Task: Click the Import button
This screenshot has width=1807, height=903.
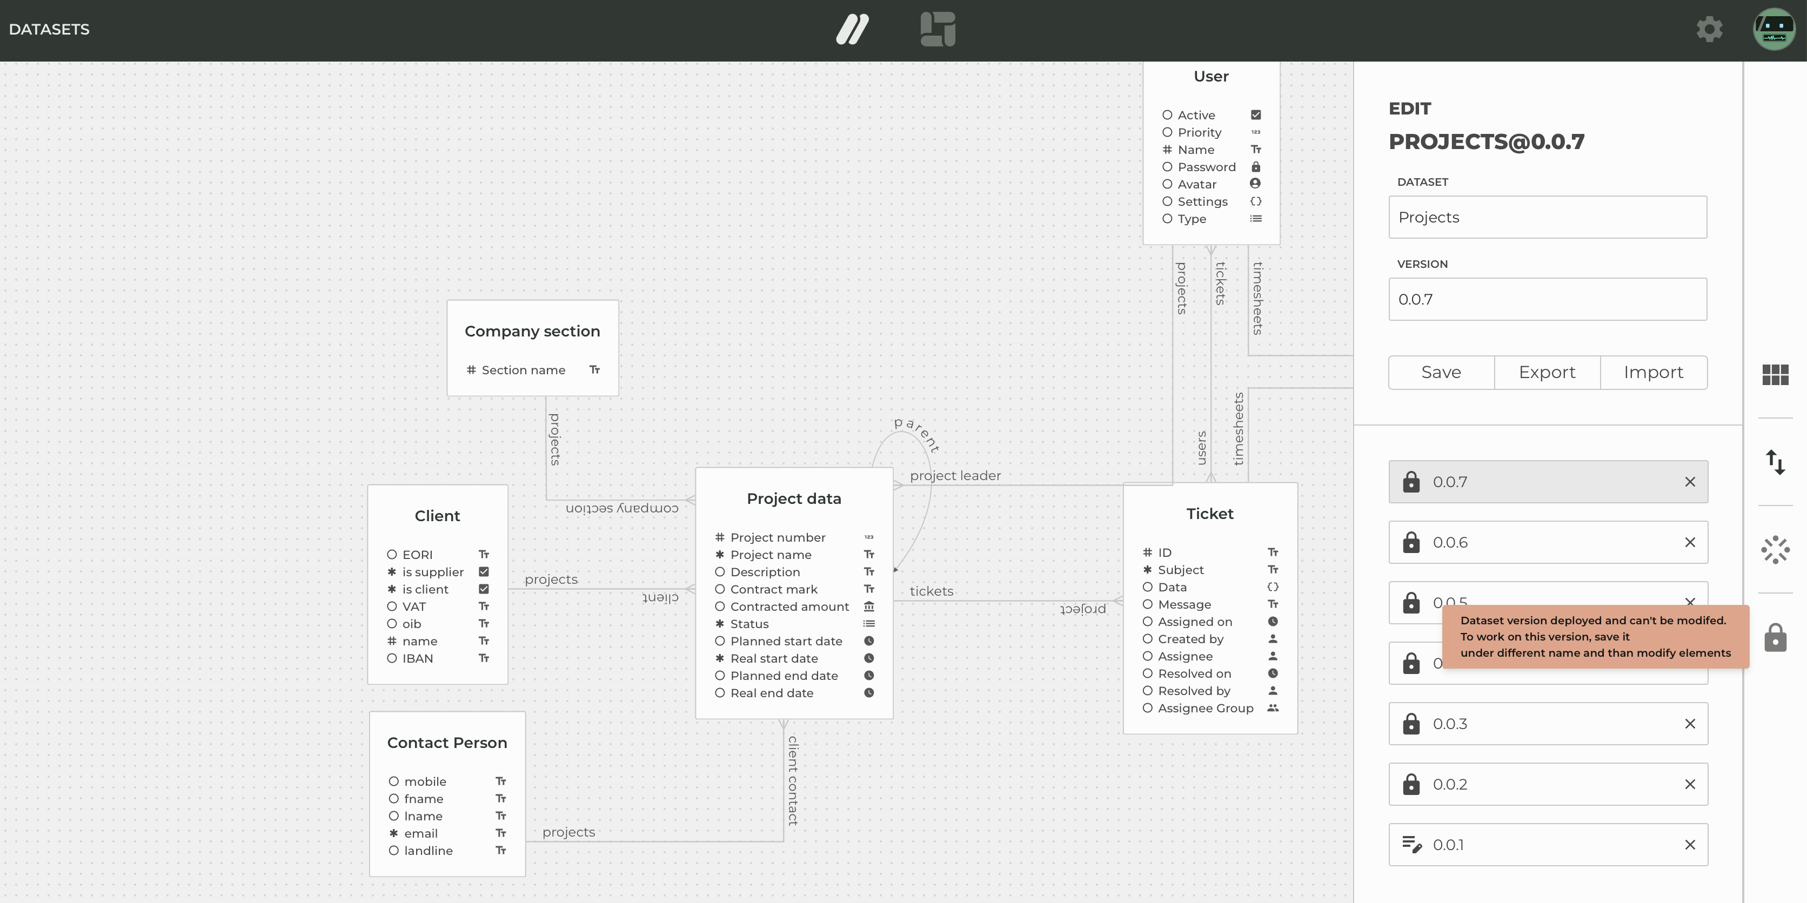Action: [1654, 372]
